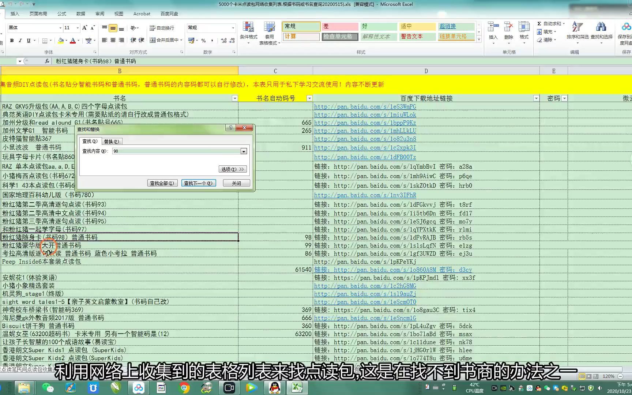Toggle the middle align button

(x=113, y=28)
